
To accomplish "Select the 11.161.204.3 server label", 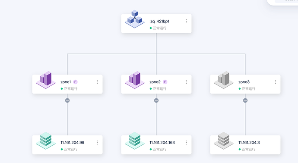I will tap(249, 142).
